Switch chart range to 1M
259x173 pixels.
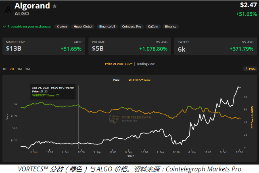tap(19, 69)
